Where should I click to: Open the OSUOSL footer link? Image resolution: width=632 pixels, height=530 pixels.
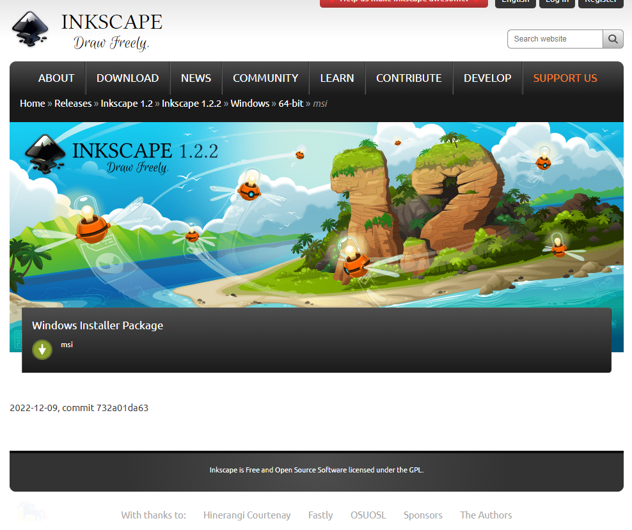[368, 515]
